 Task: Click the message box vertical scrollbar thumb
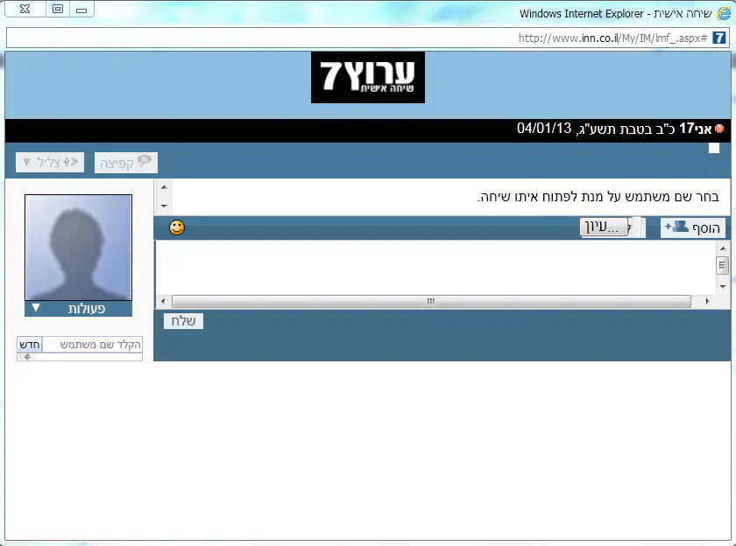point(723,266)
